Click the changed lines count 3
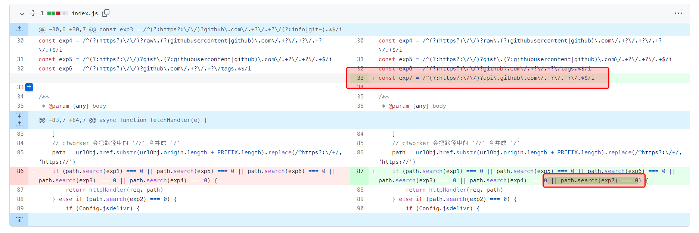This screenshot has width=699, height=233. (42, 13)
